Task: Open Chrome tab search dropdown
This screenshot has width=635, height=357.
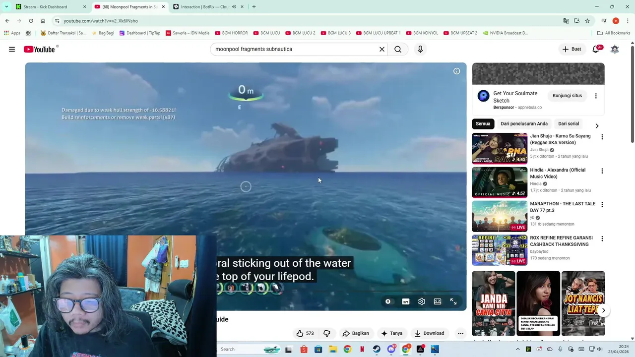Action: click(x=6, y=7)
